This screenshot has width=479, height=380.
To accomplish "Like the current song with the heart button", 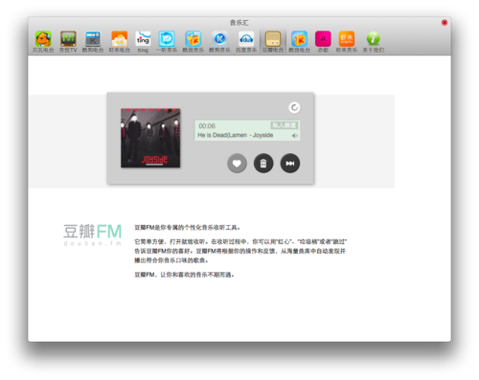I will coord(237,164).
